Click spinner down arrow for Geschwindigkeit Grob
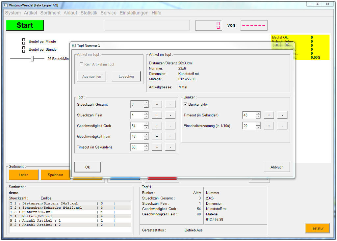Viewport: 337px width, 241px height. point(146,127)
